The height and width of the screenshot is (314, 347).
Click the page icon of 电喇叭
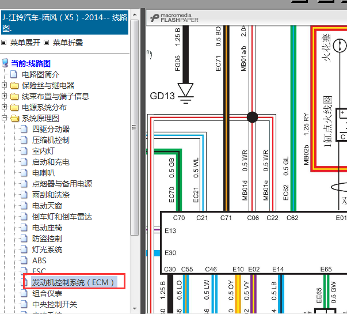24,173
